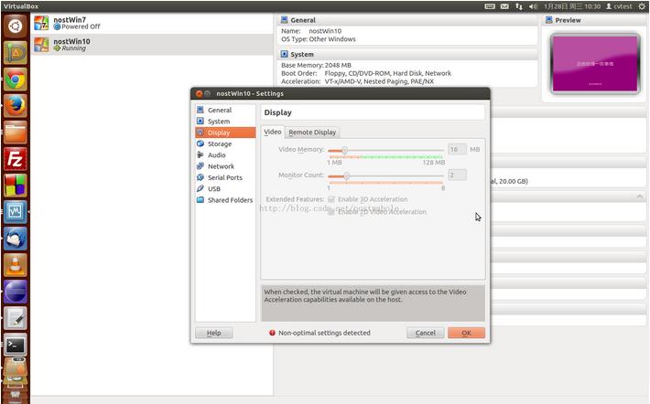
Task: Confirm settings with the OK button
Action: pyautogui.click(x=466, y=333)
